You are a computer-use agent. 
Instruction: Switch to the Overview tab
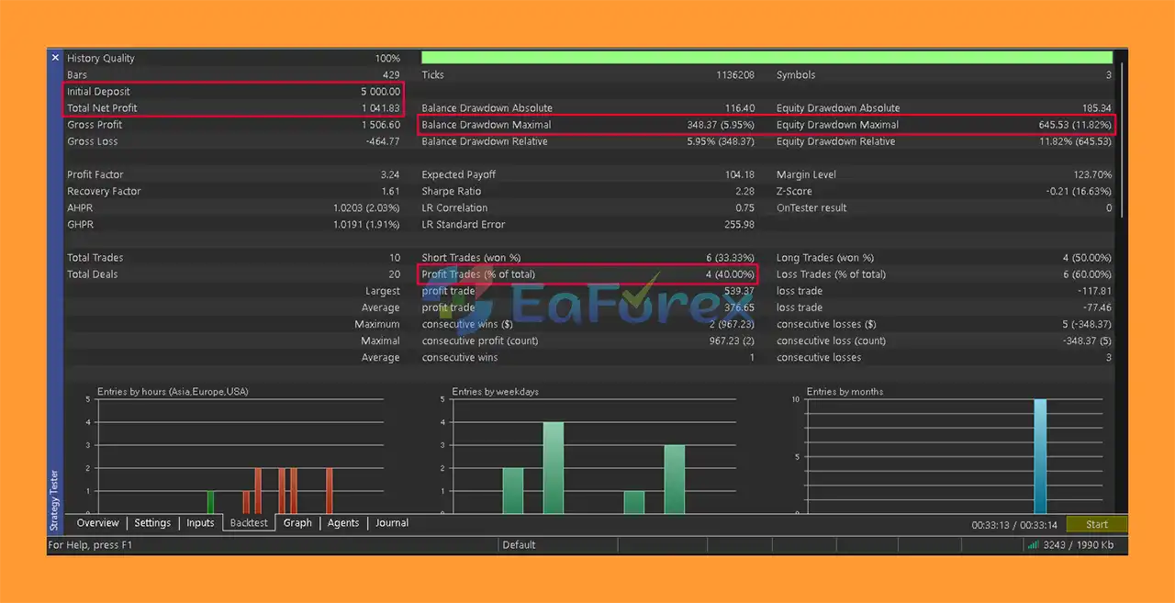pos(97,523)
